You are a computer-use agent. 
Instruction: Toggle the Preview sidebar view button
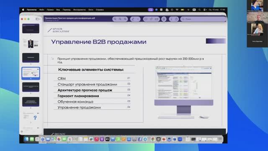[37, 19]
